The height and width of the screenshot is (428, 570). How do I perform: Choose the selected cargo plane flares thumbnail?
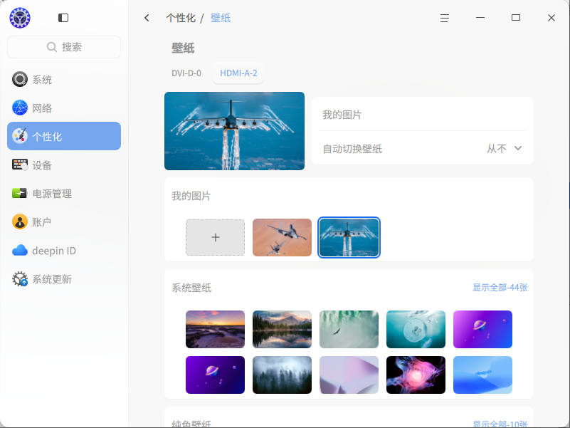349,237
